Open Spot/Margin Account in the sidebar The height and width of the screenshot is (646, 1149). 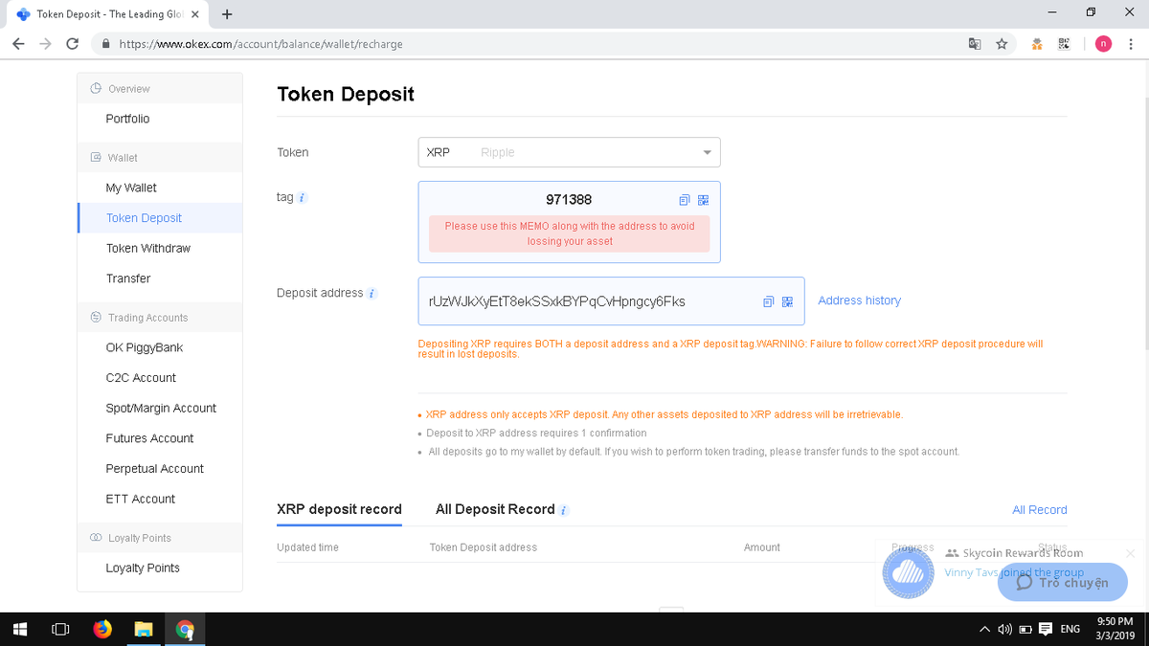[x=161, y=408]
